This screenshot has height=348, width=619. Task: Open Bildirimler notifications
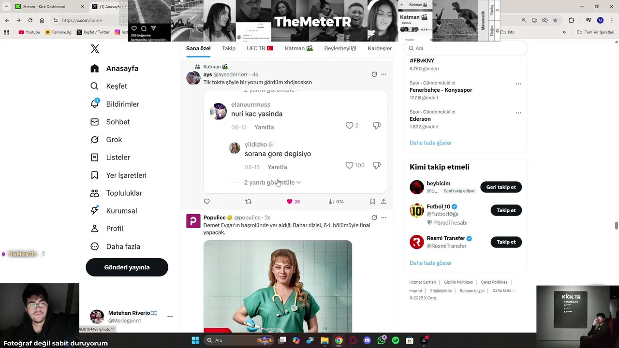[x=115, y=104]
